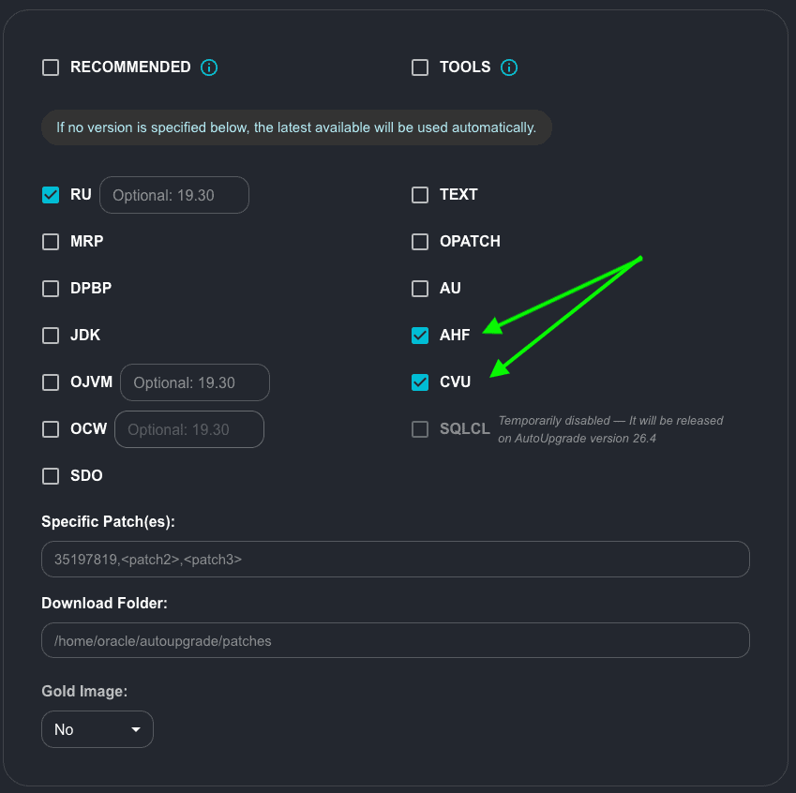796x793 pixels.
Task: Enable the RECOMMENDED checkbox
Action: tap(51, 67)
